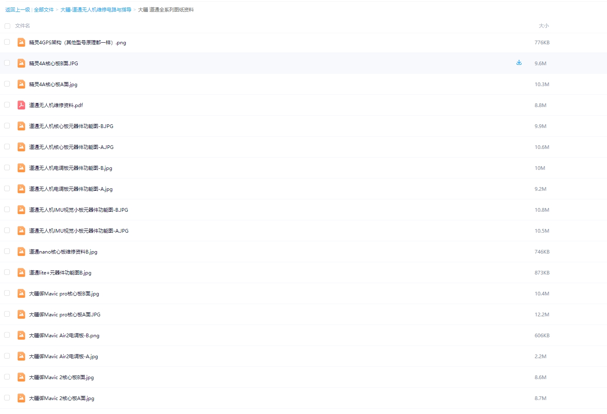The width and height of the screenshot is (607, 414).
Task: Click the 606KB size value
Action: click(x=542, y=335)
